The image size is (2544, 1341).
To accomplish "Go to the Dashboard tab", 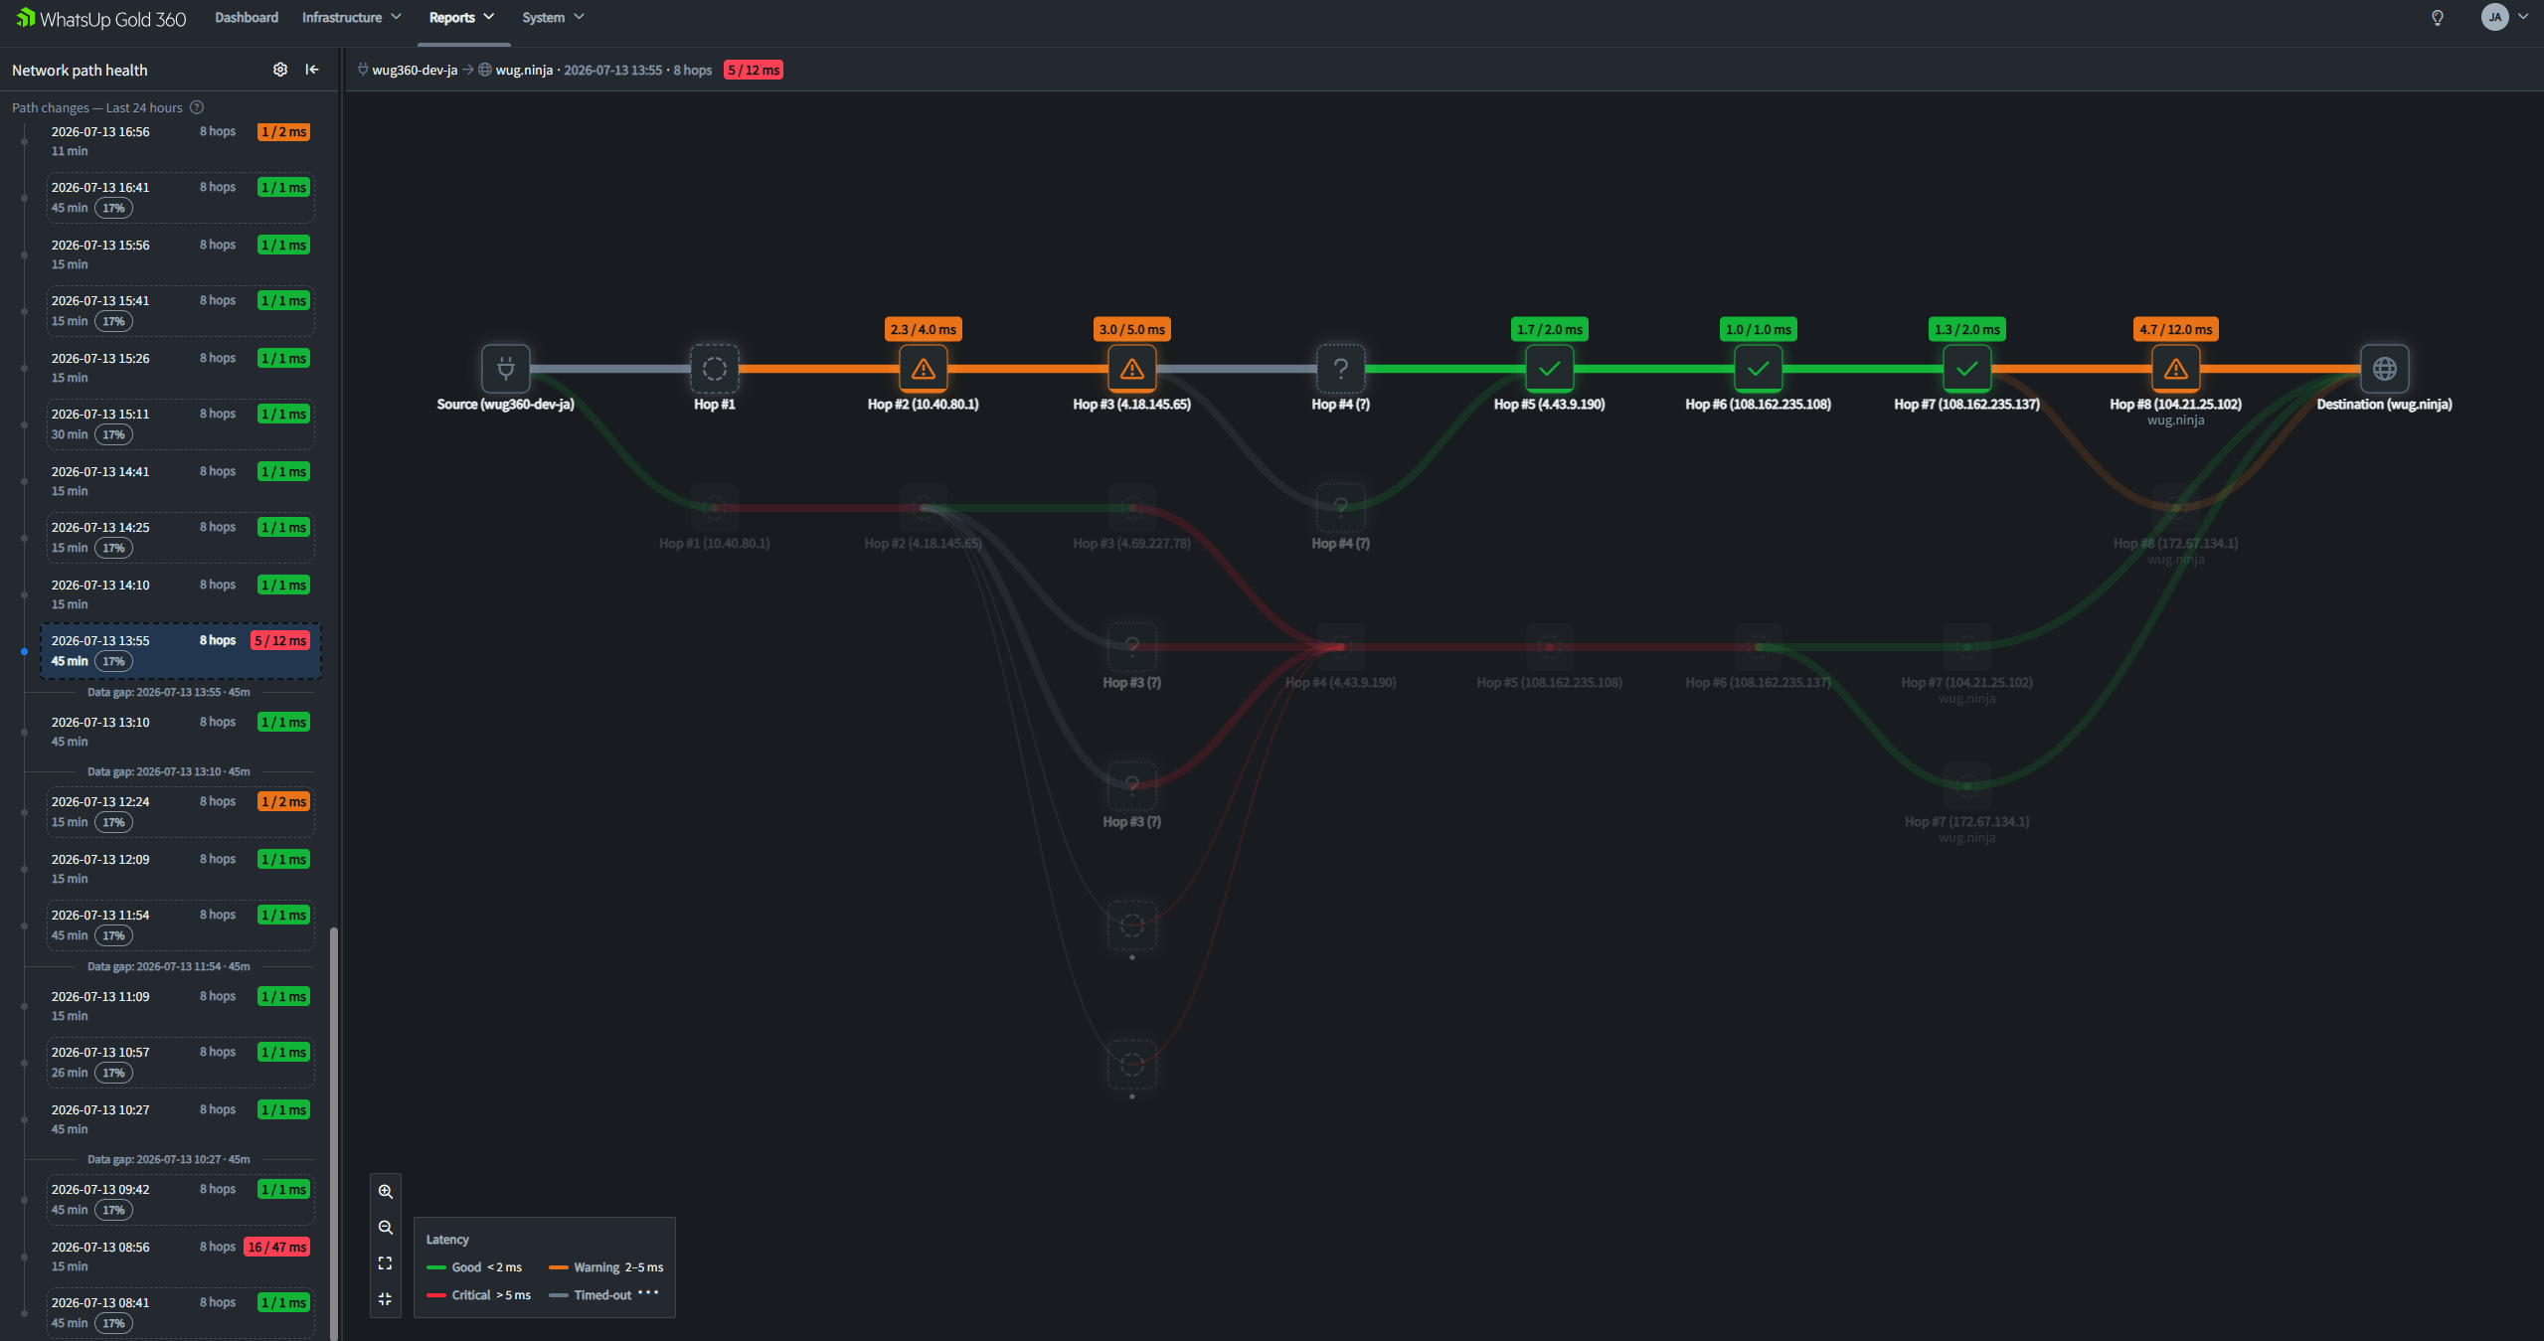I will (x=247, y=18).
